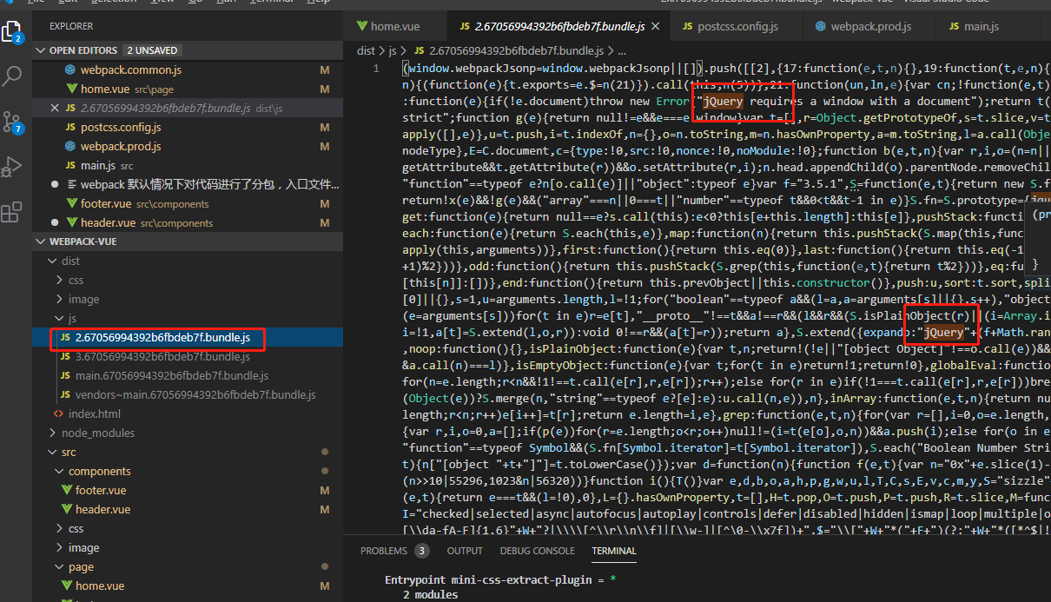Click the dist breadcrumb segment
The image size is (1051, 602).
(x=366, y=51)
